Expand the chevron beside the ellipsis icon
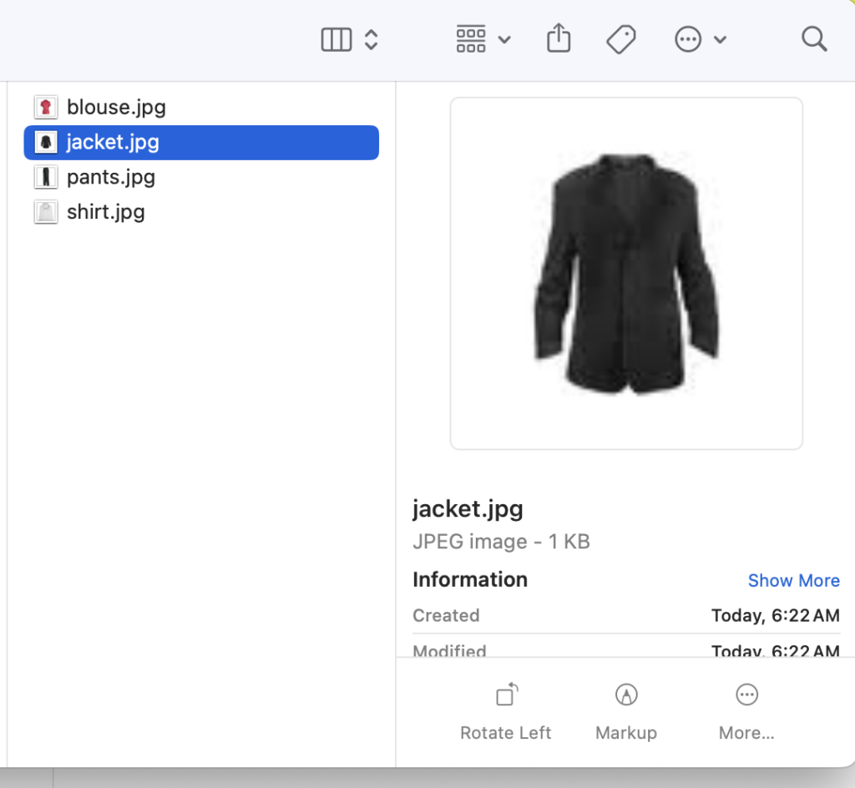Screen dimensions: 855x788 721,39
